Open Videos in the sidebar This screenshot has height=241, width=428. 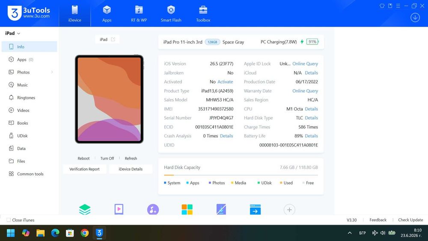pyautogui.click(x=29, y=110)
